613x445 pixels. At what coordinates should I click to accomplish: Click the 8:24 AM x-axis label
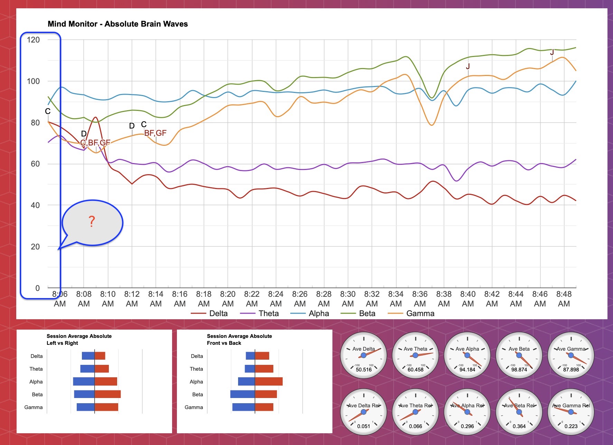coord(276,299)
